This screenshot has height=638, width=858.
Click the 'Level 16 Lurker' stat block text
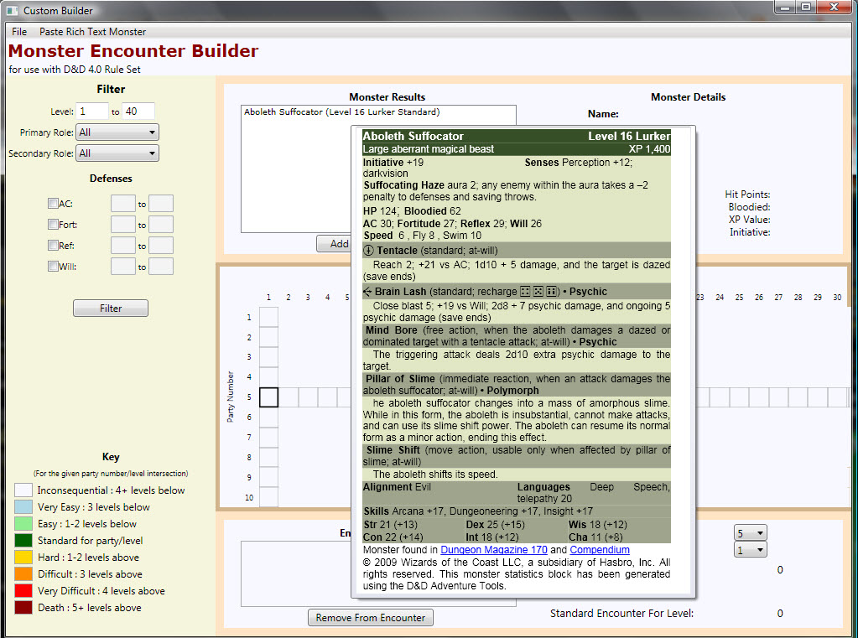click(629, 137)
